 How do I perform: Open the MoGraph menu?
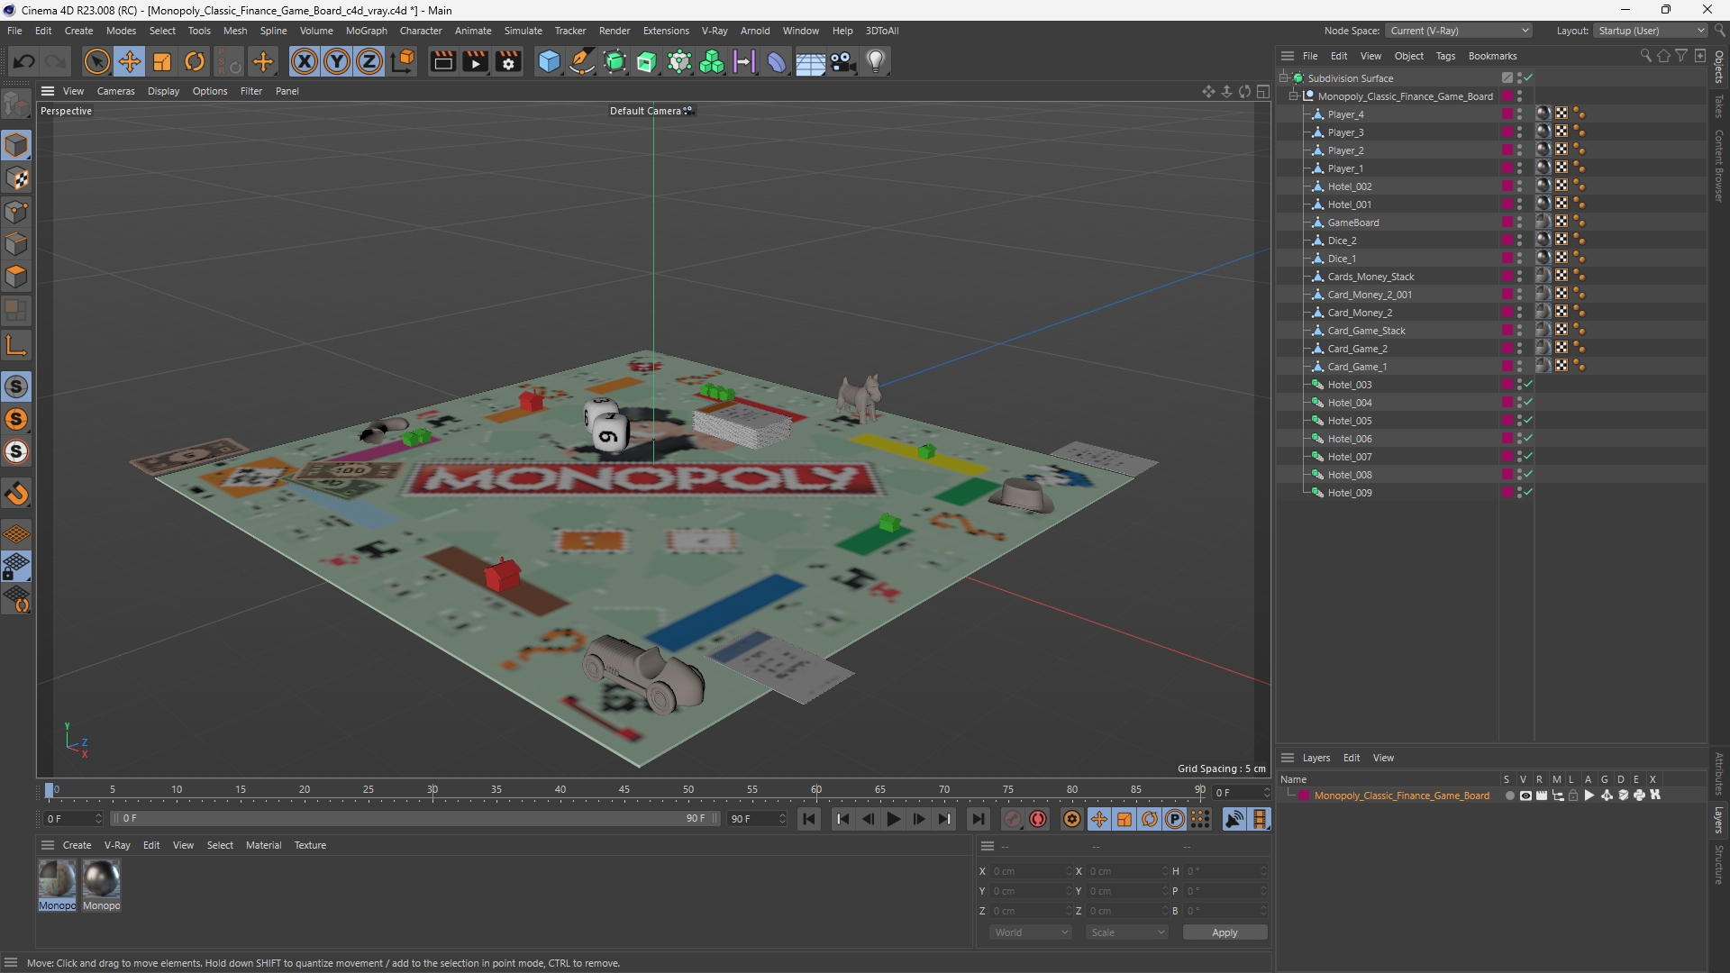pyautogui.click(x=367, y=31)
